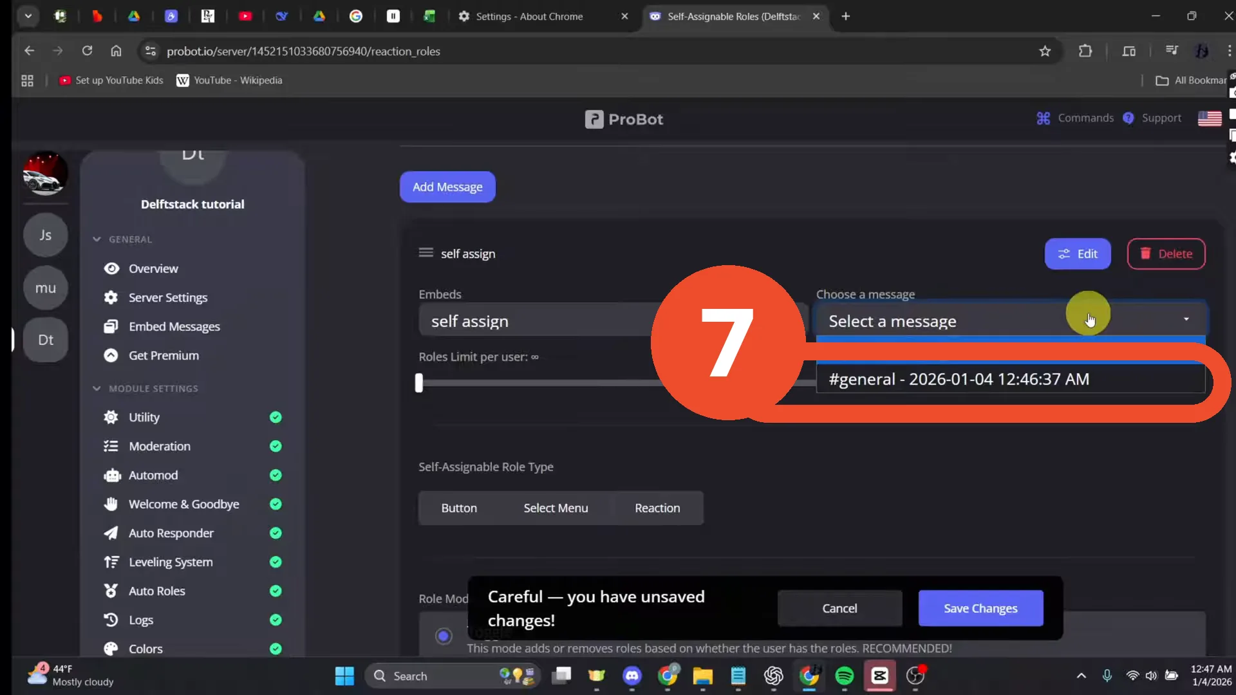This screenshot has width=1236, height=695.
Task: Click the Logs history icon
Action: [x=111, y=620]
